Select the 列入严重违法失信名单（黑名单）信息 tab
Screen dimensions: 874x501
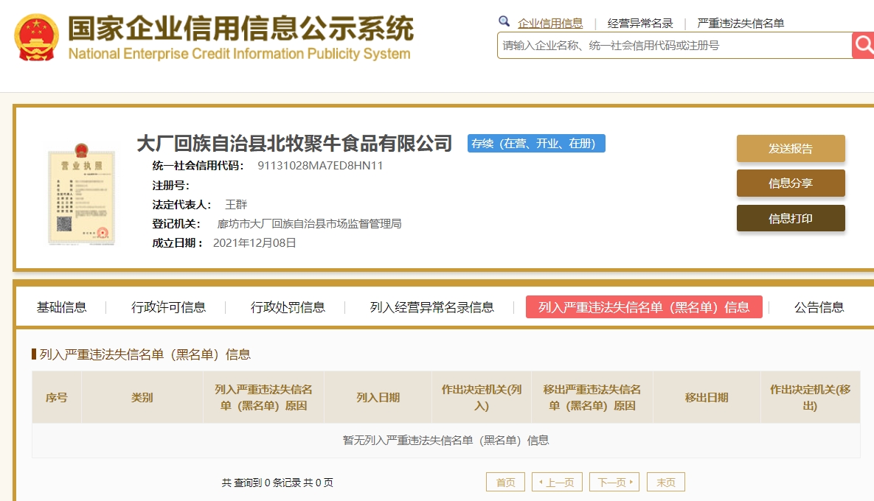coord(644,306)
